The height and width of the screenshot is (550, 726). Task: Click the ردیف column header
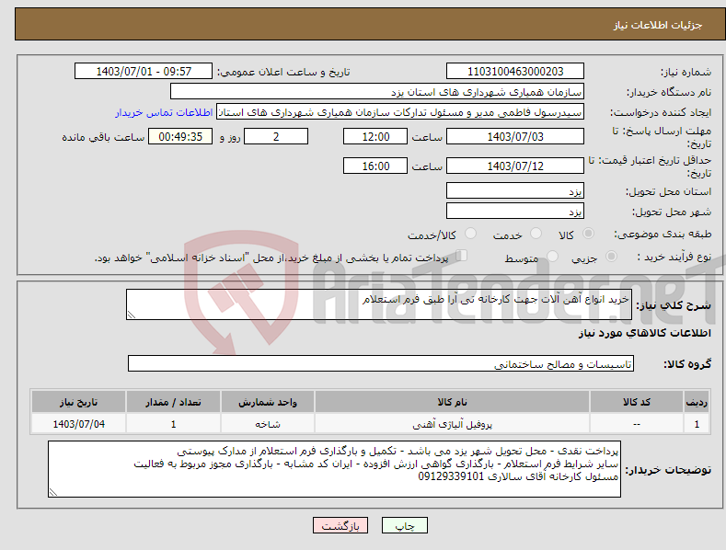click(697, 402)
